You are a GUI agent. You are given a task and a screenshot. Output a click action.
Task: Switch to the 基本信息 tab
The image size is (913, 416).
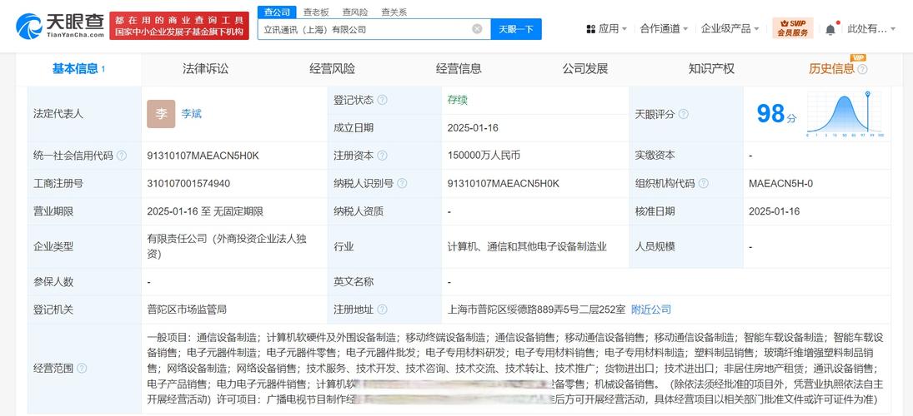[78, 69]
